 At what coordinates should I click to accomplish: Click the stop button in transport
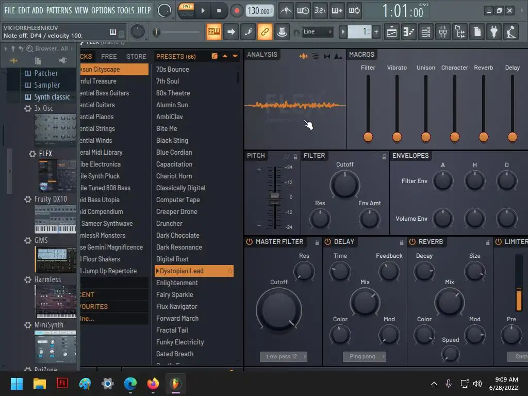click(219, 11)
